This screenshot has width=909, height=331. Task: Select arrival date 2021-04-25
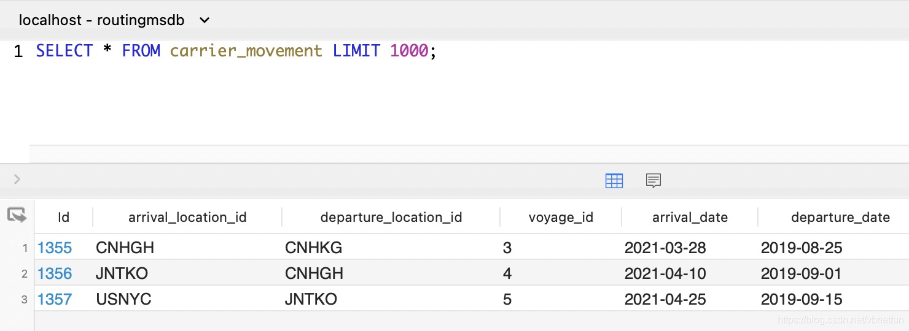665,299
